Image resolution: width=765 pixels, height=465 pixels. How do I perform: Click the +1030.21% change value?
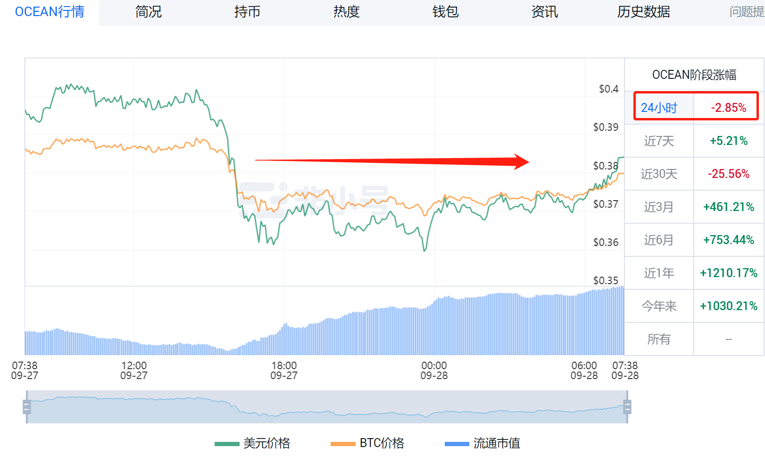tap(729, 306)
